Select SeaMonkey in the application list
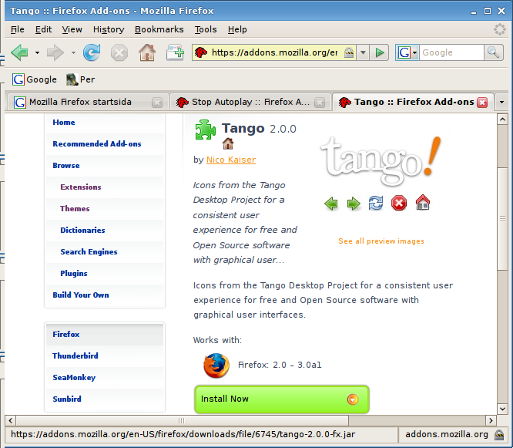The width and height of the screenshot is (513, 448). click(104, 378)
